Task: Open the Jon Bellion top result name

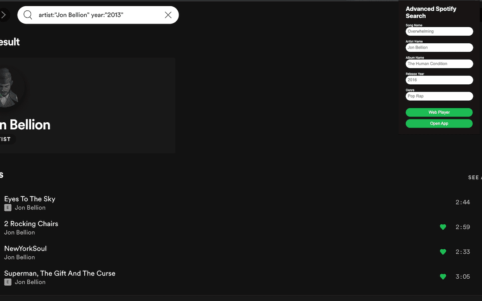Action: [25, 125]
